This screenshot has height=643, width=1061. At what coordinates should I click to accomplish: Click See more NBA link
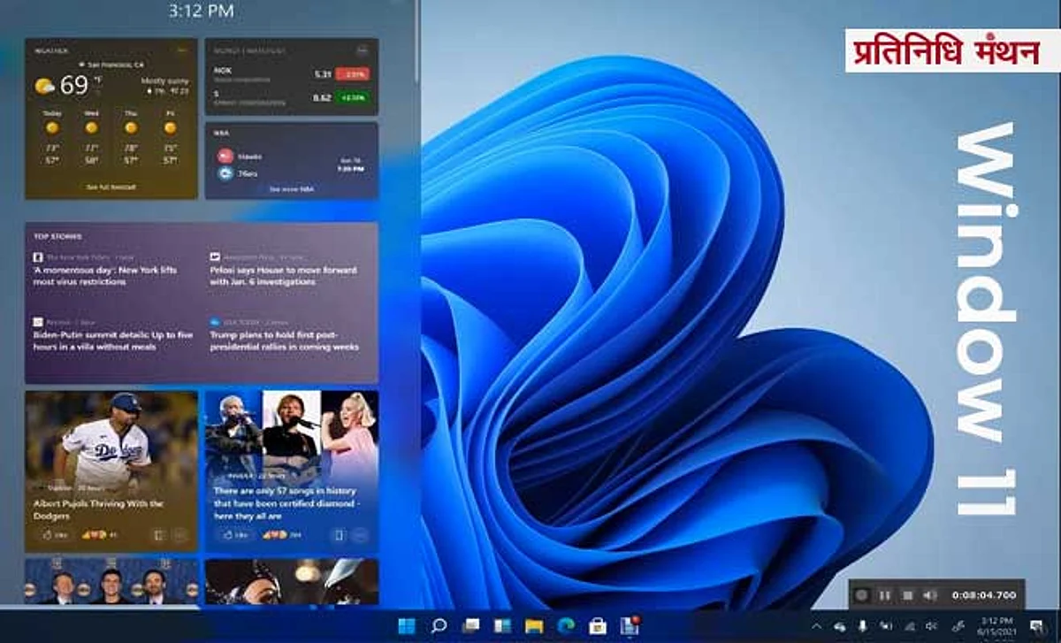click(x=291, y=188)
